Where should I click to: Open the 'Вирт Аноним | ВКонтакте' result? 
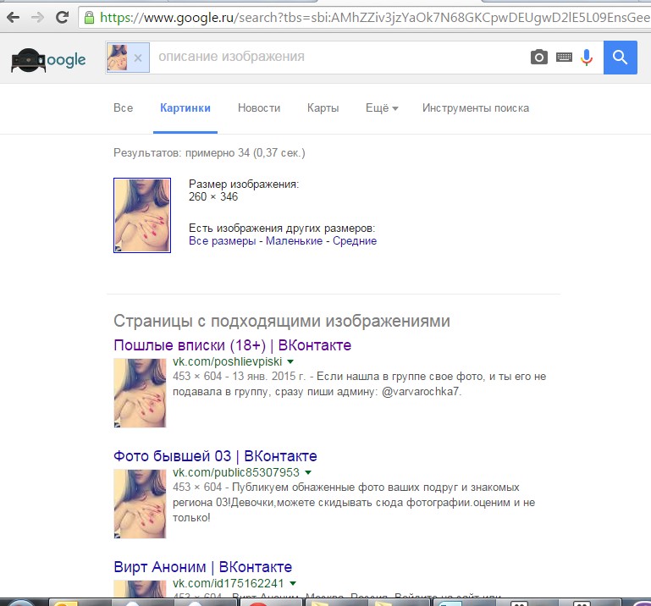click(x=202, y=566)
